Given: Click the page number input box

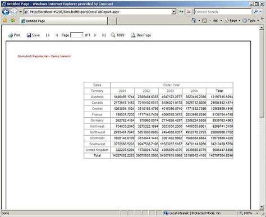Looking at the screenshot, I should click(77, 35).
